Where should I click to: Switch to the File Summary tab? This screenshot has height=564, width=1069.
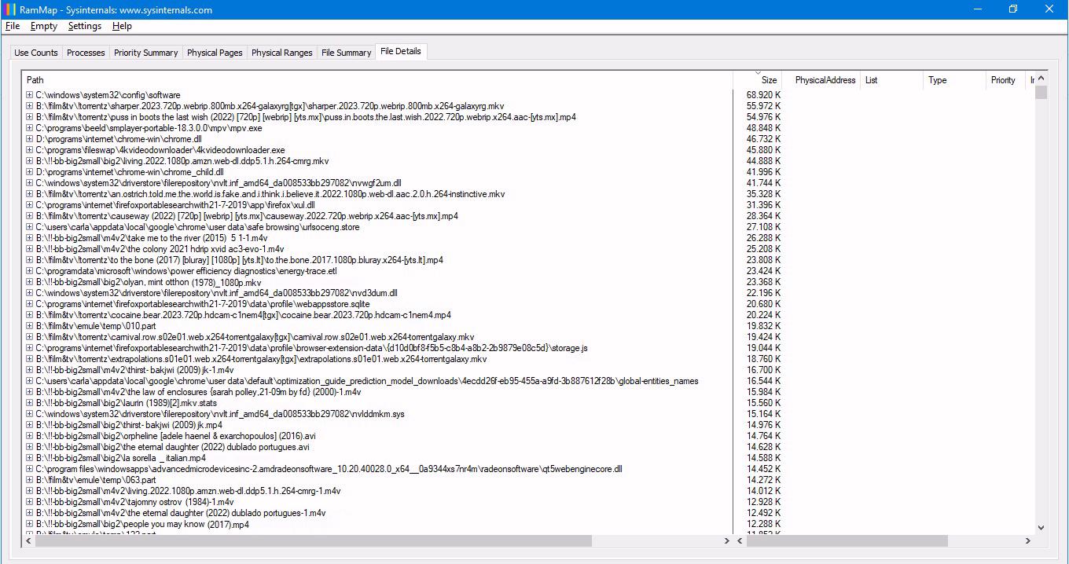point(346,53)
